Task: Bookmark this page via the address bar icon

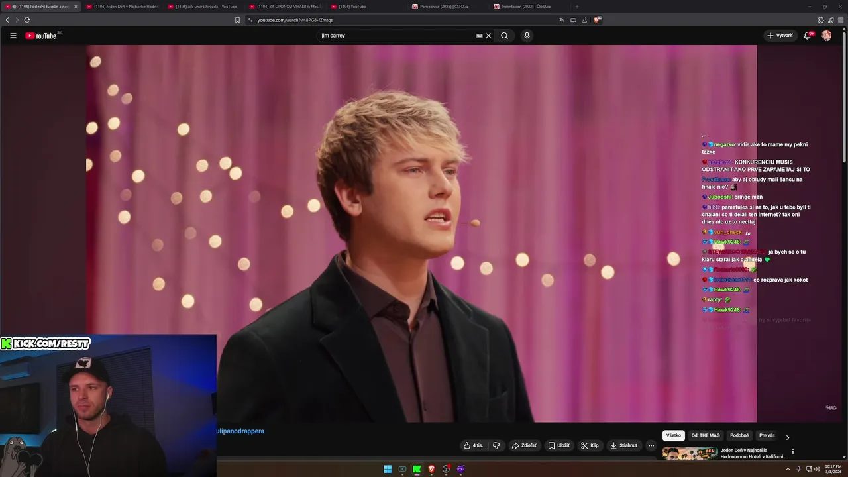Action: (x=237, y=20)
